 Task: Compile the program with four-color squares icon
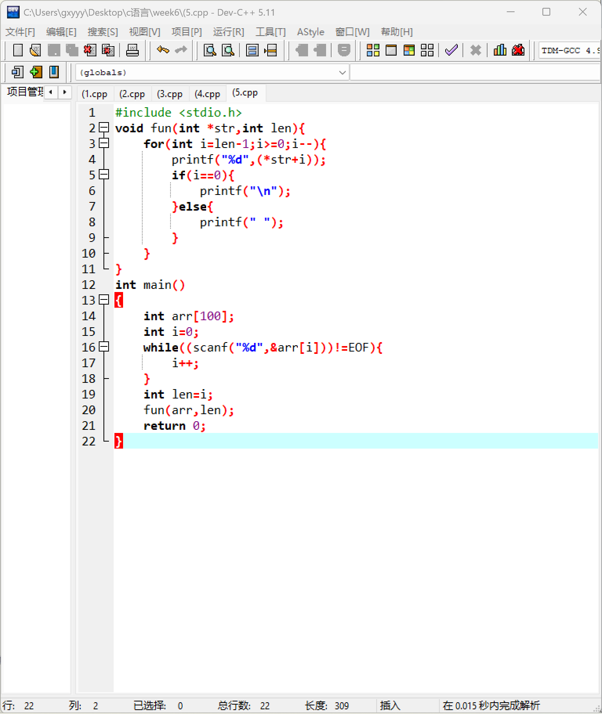(x=373, y=50)
